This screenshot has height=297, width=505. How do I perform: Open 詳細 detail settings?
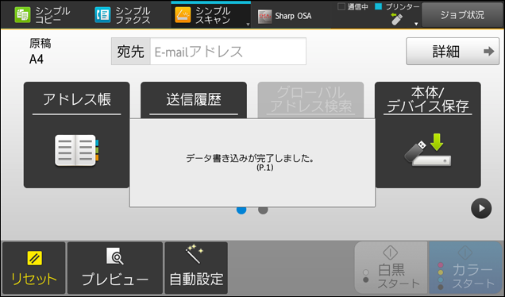(453, 51)
